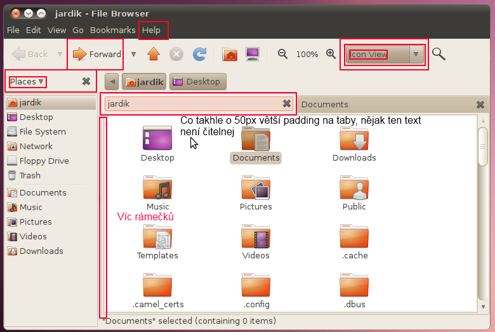
Task: Open the Go menu
Action: pyautogui.click(x=78, y=30)
